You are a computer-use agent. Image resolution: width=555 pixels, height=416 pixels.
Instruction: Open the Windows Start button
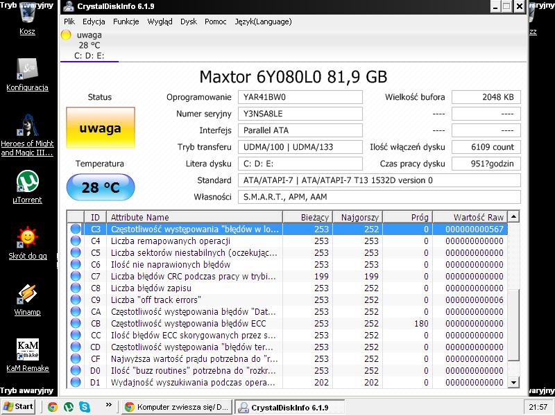(19, 407)
